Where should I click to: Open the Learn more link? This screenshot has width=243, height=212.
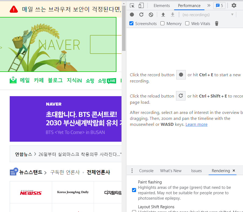click(x=196, y=124)
